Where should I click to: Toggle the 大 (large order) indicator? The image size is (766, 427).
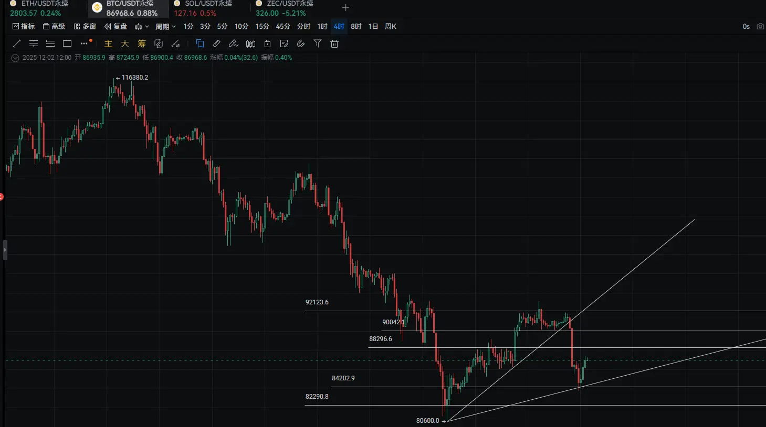tap(125, 43)
